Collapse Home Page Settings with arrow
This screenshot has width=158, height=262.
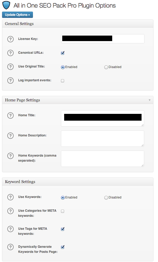point(150,100)
